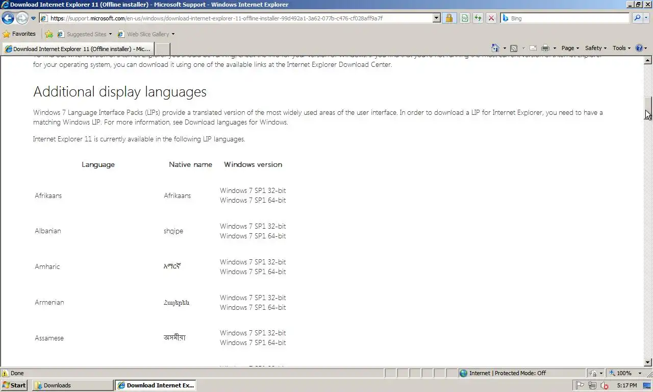Click 'Internet Explorer Download Center' text
Viewport: 653px width, 392px height.
[x=339, y=65]
